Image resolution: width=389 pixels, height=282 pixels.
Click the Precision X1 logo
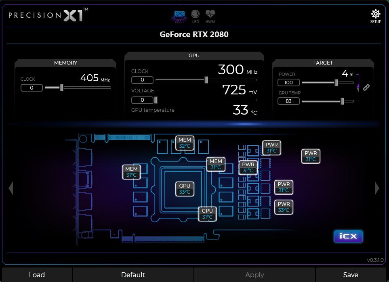(48, 15)
